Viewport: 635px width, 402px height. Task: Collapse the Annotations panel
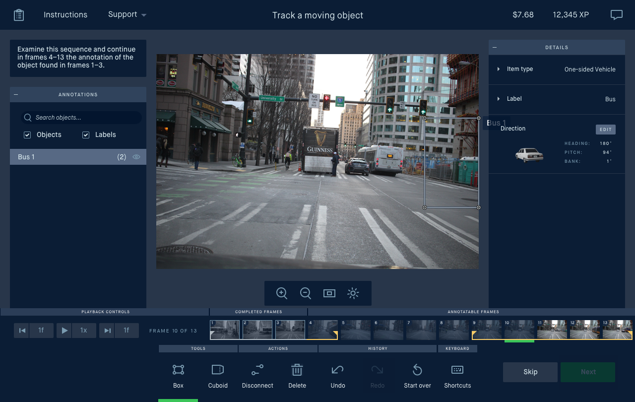(16, 94)
